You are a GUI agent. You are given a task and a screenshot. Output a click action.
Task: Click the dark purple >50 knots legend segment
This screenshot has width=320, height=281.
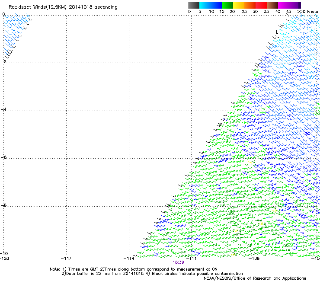click(300, 5)
